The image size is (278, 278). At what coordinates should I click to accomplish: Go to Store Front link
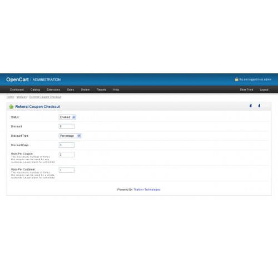coord(246,90)
